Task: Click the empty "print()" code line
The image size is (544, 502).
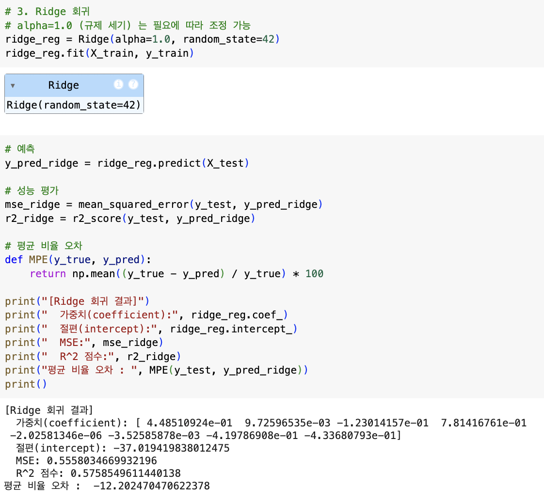Action: pyautogui.click(x=26, y=384)
